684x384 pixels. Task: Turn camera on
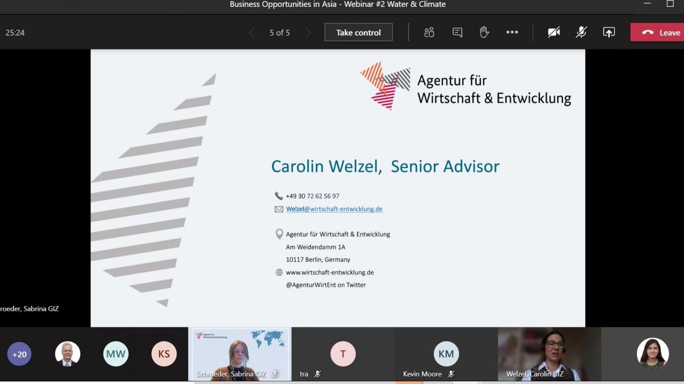coord(554,33)
